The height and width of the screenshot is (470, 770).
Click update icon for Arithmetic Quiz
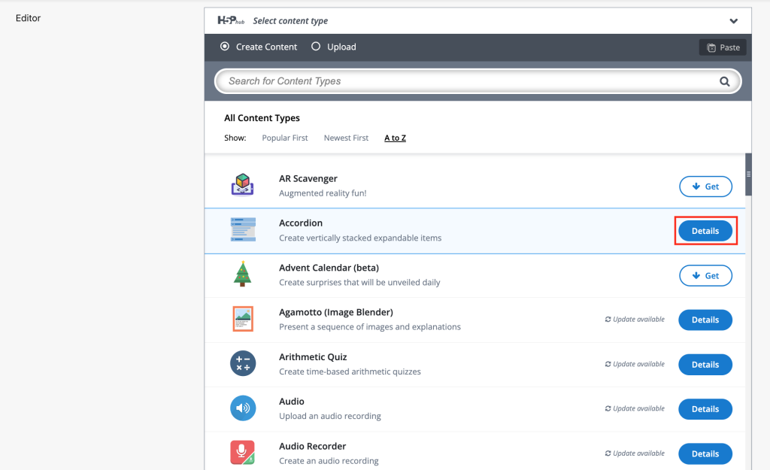(608, 364)
